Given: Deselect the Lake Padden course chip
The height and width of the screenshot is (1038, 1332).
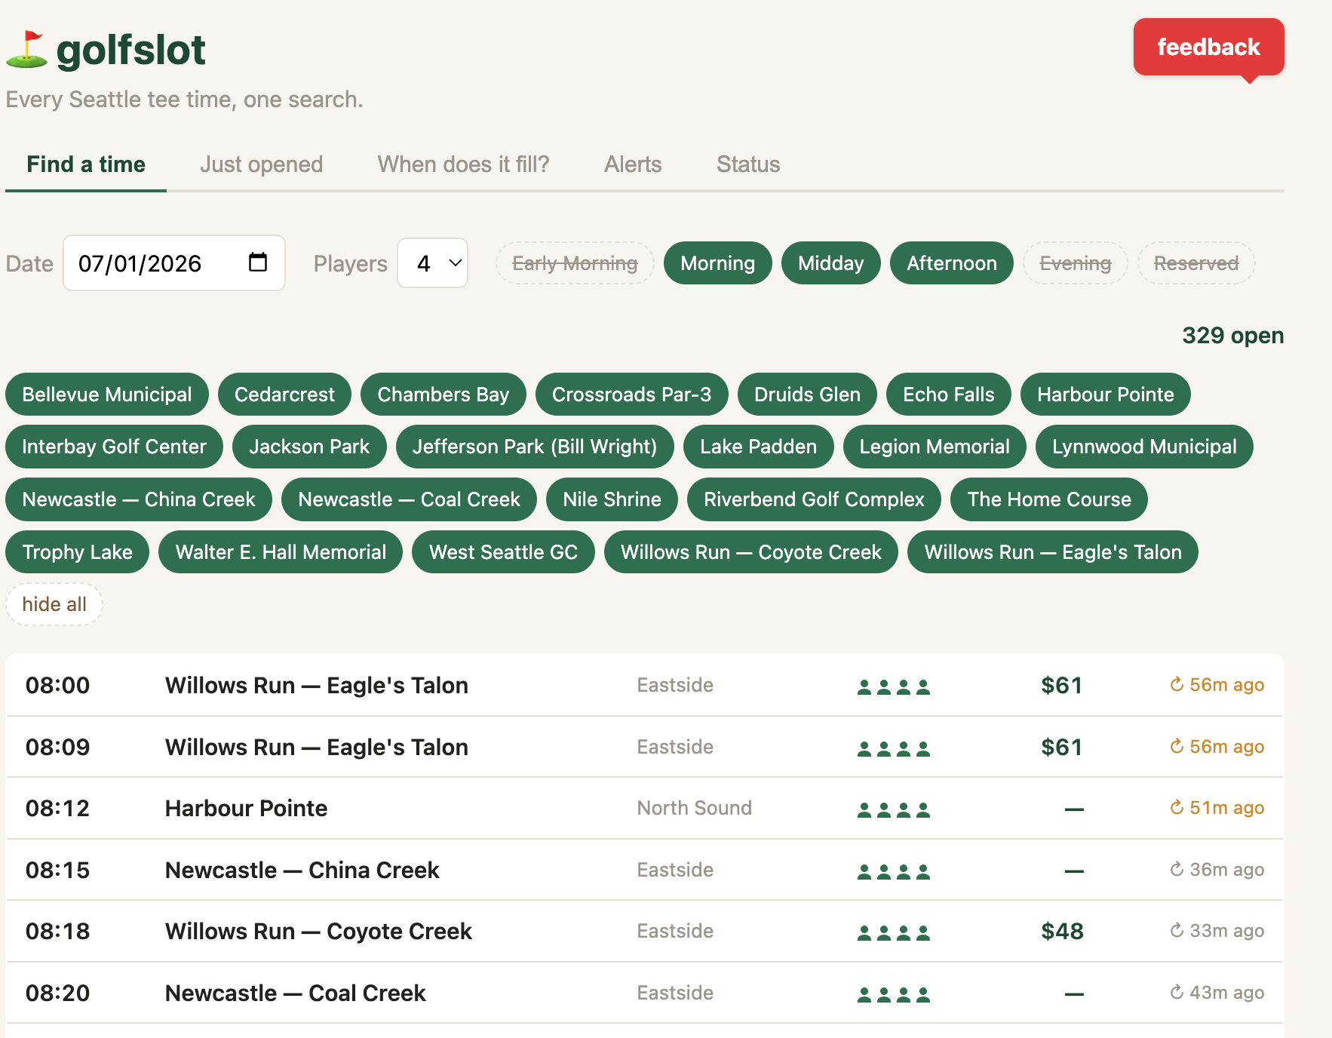Looking at the screenshot, I should [758, 447].
